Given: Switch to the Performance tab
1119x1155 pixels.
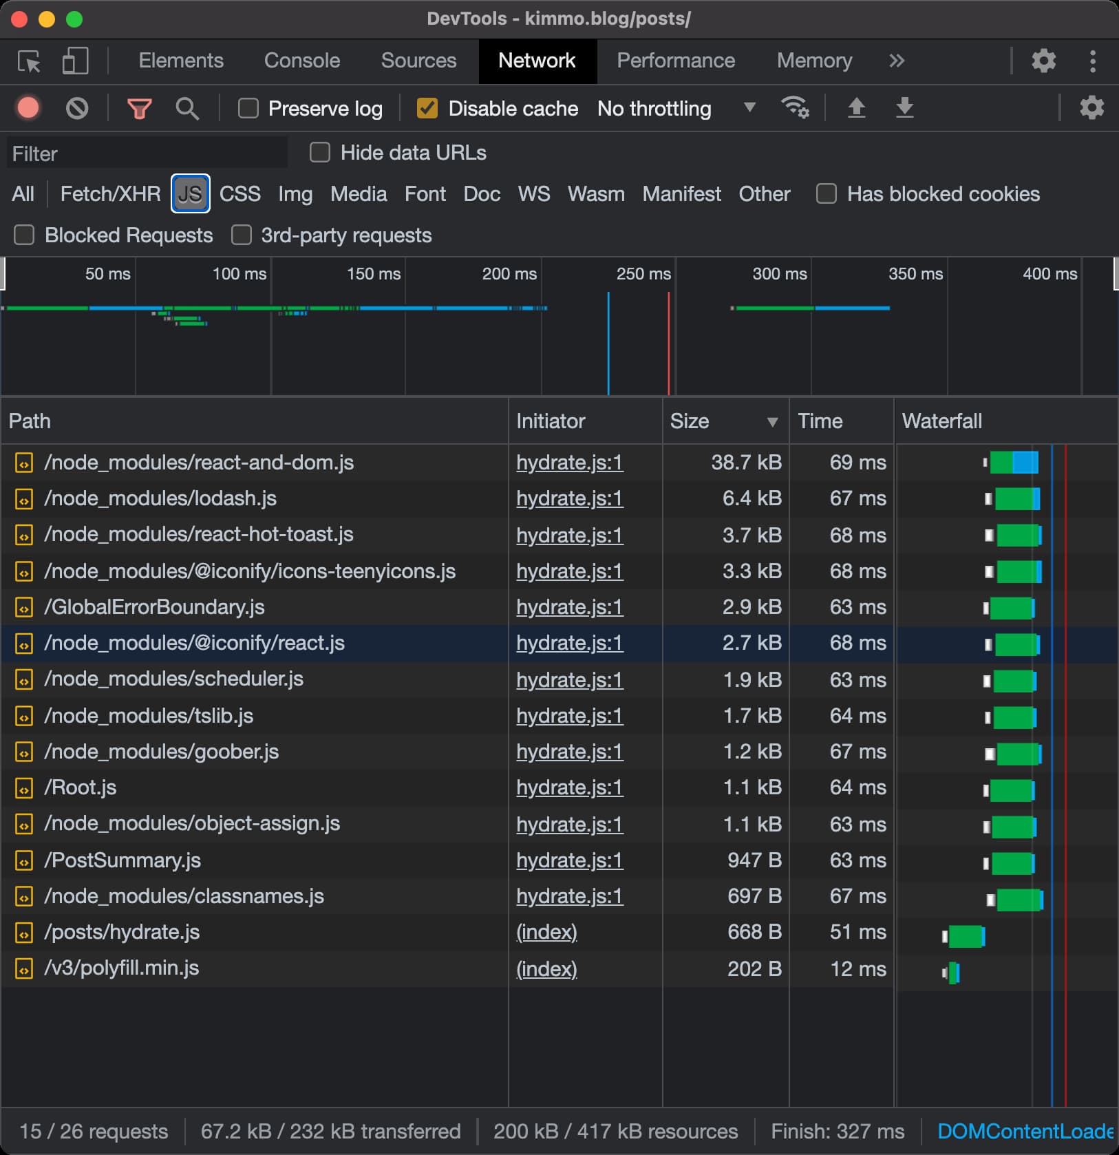Looking at the screenshot, I should click(x=676, y=61).
